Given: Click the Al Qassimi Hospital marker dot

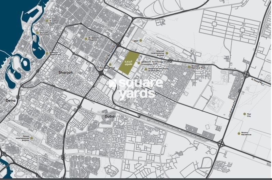Looking at the screenshot, I should click(x=86, y=39).
